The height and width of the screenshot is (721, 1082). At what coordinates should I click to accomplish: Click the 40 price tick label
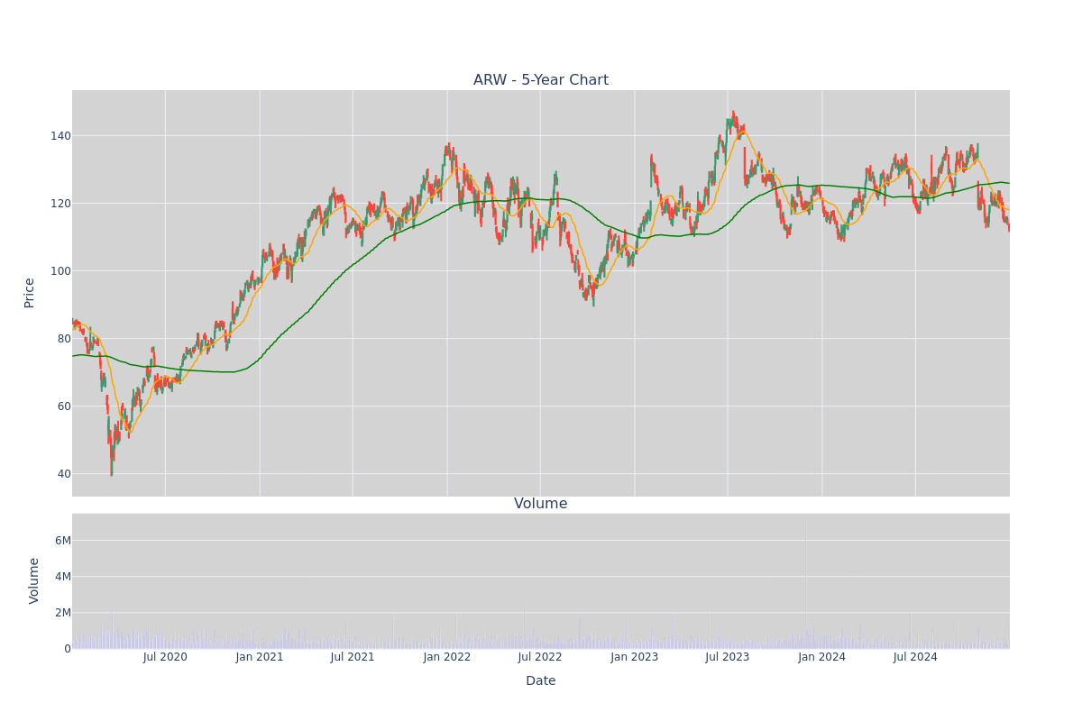63,474
